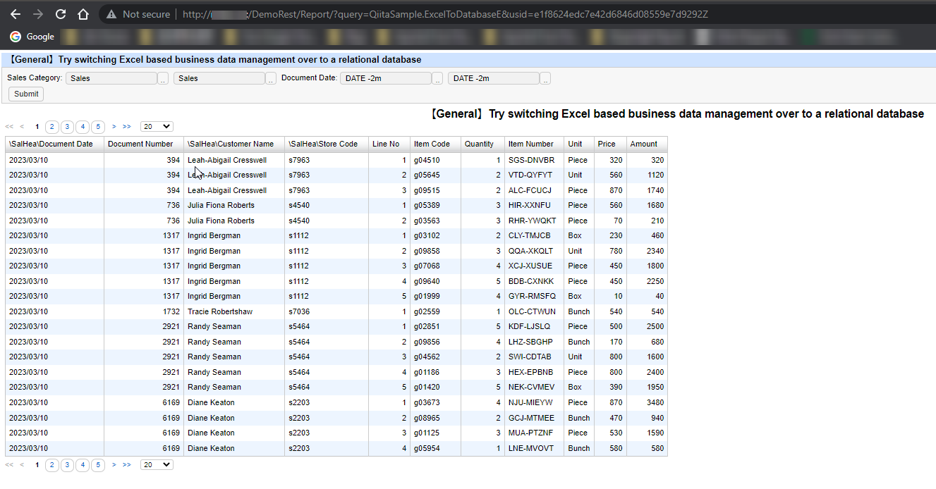Go to page 4 in top pager
Viewport: 936px width, 489px height.
coord(83,127)
